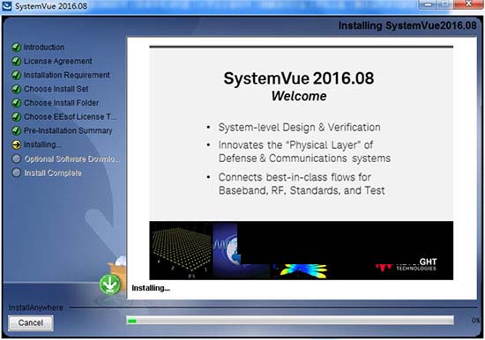
Task: Select the Optional Software Download step label
Action: pos(71,159)
